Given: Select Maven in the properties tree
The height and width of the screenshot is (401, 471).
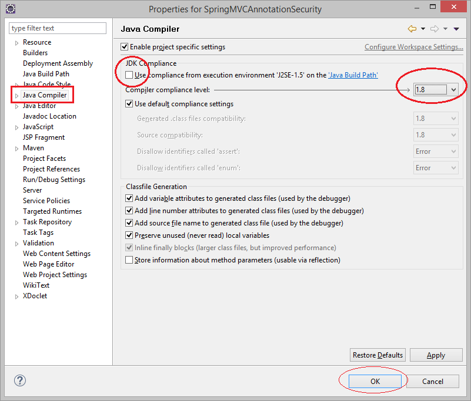Looking at the screenshot, I should pos(34,148).
